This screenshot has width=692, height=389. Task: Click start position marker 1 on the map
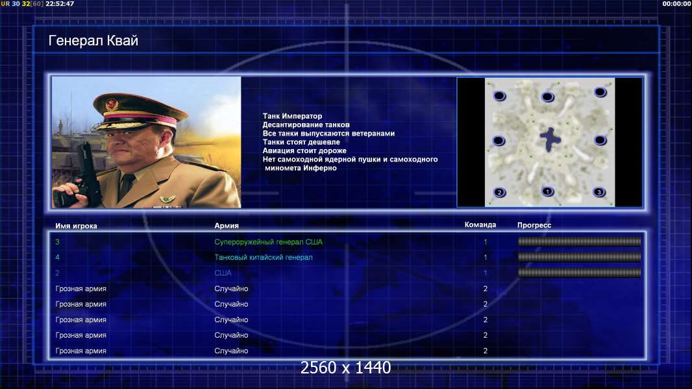coord(548,192)
